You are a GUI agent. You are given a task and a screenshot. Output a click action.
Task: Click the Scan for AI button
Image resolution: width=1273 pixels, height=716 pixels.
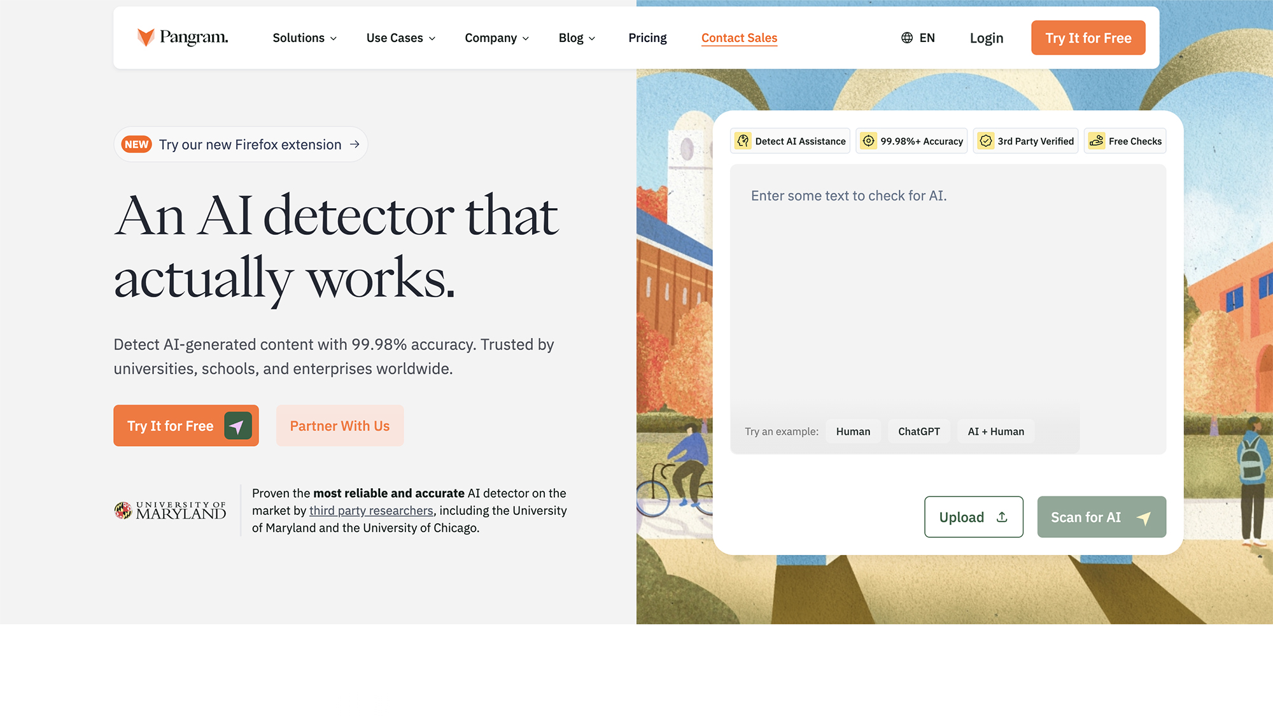(1102, 517)
